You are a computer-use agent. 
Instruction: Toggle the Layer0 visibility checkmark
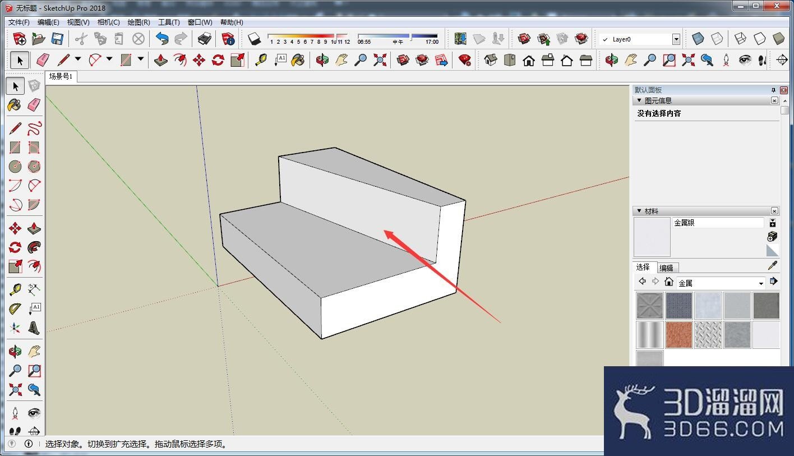pos(605,39)
